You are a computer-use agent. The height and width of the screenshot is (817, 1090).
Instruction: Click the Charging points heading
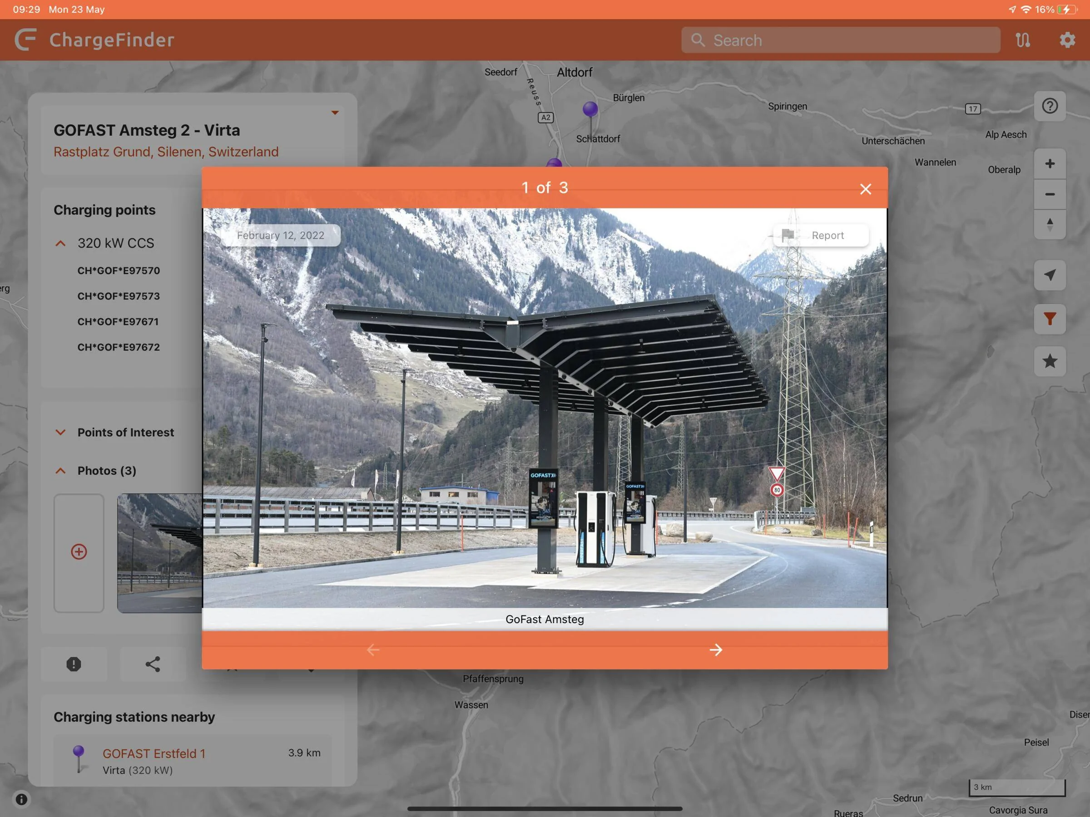(x=104, y=210)
